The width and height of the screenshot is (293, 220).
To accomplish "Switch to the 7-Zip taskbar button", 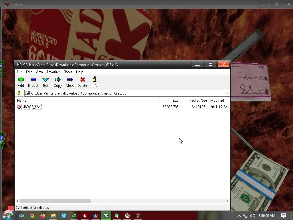I will [106, 216].
